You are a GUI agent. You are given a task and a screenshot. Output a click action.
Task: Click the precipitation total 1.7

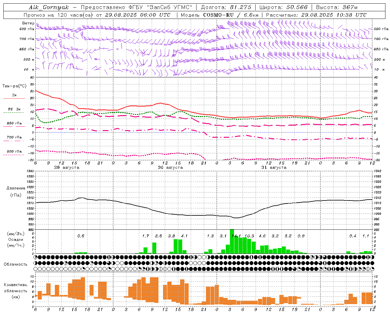146,236
